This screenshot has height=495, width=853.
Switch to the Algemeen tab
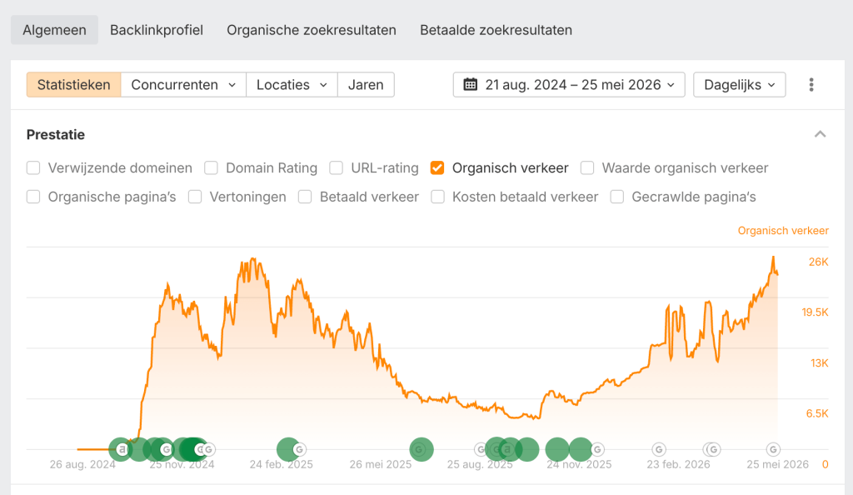click(54, 30)
